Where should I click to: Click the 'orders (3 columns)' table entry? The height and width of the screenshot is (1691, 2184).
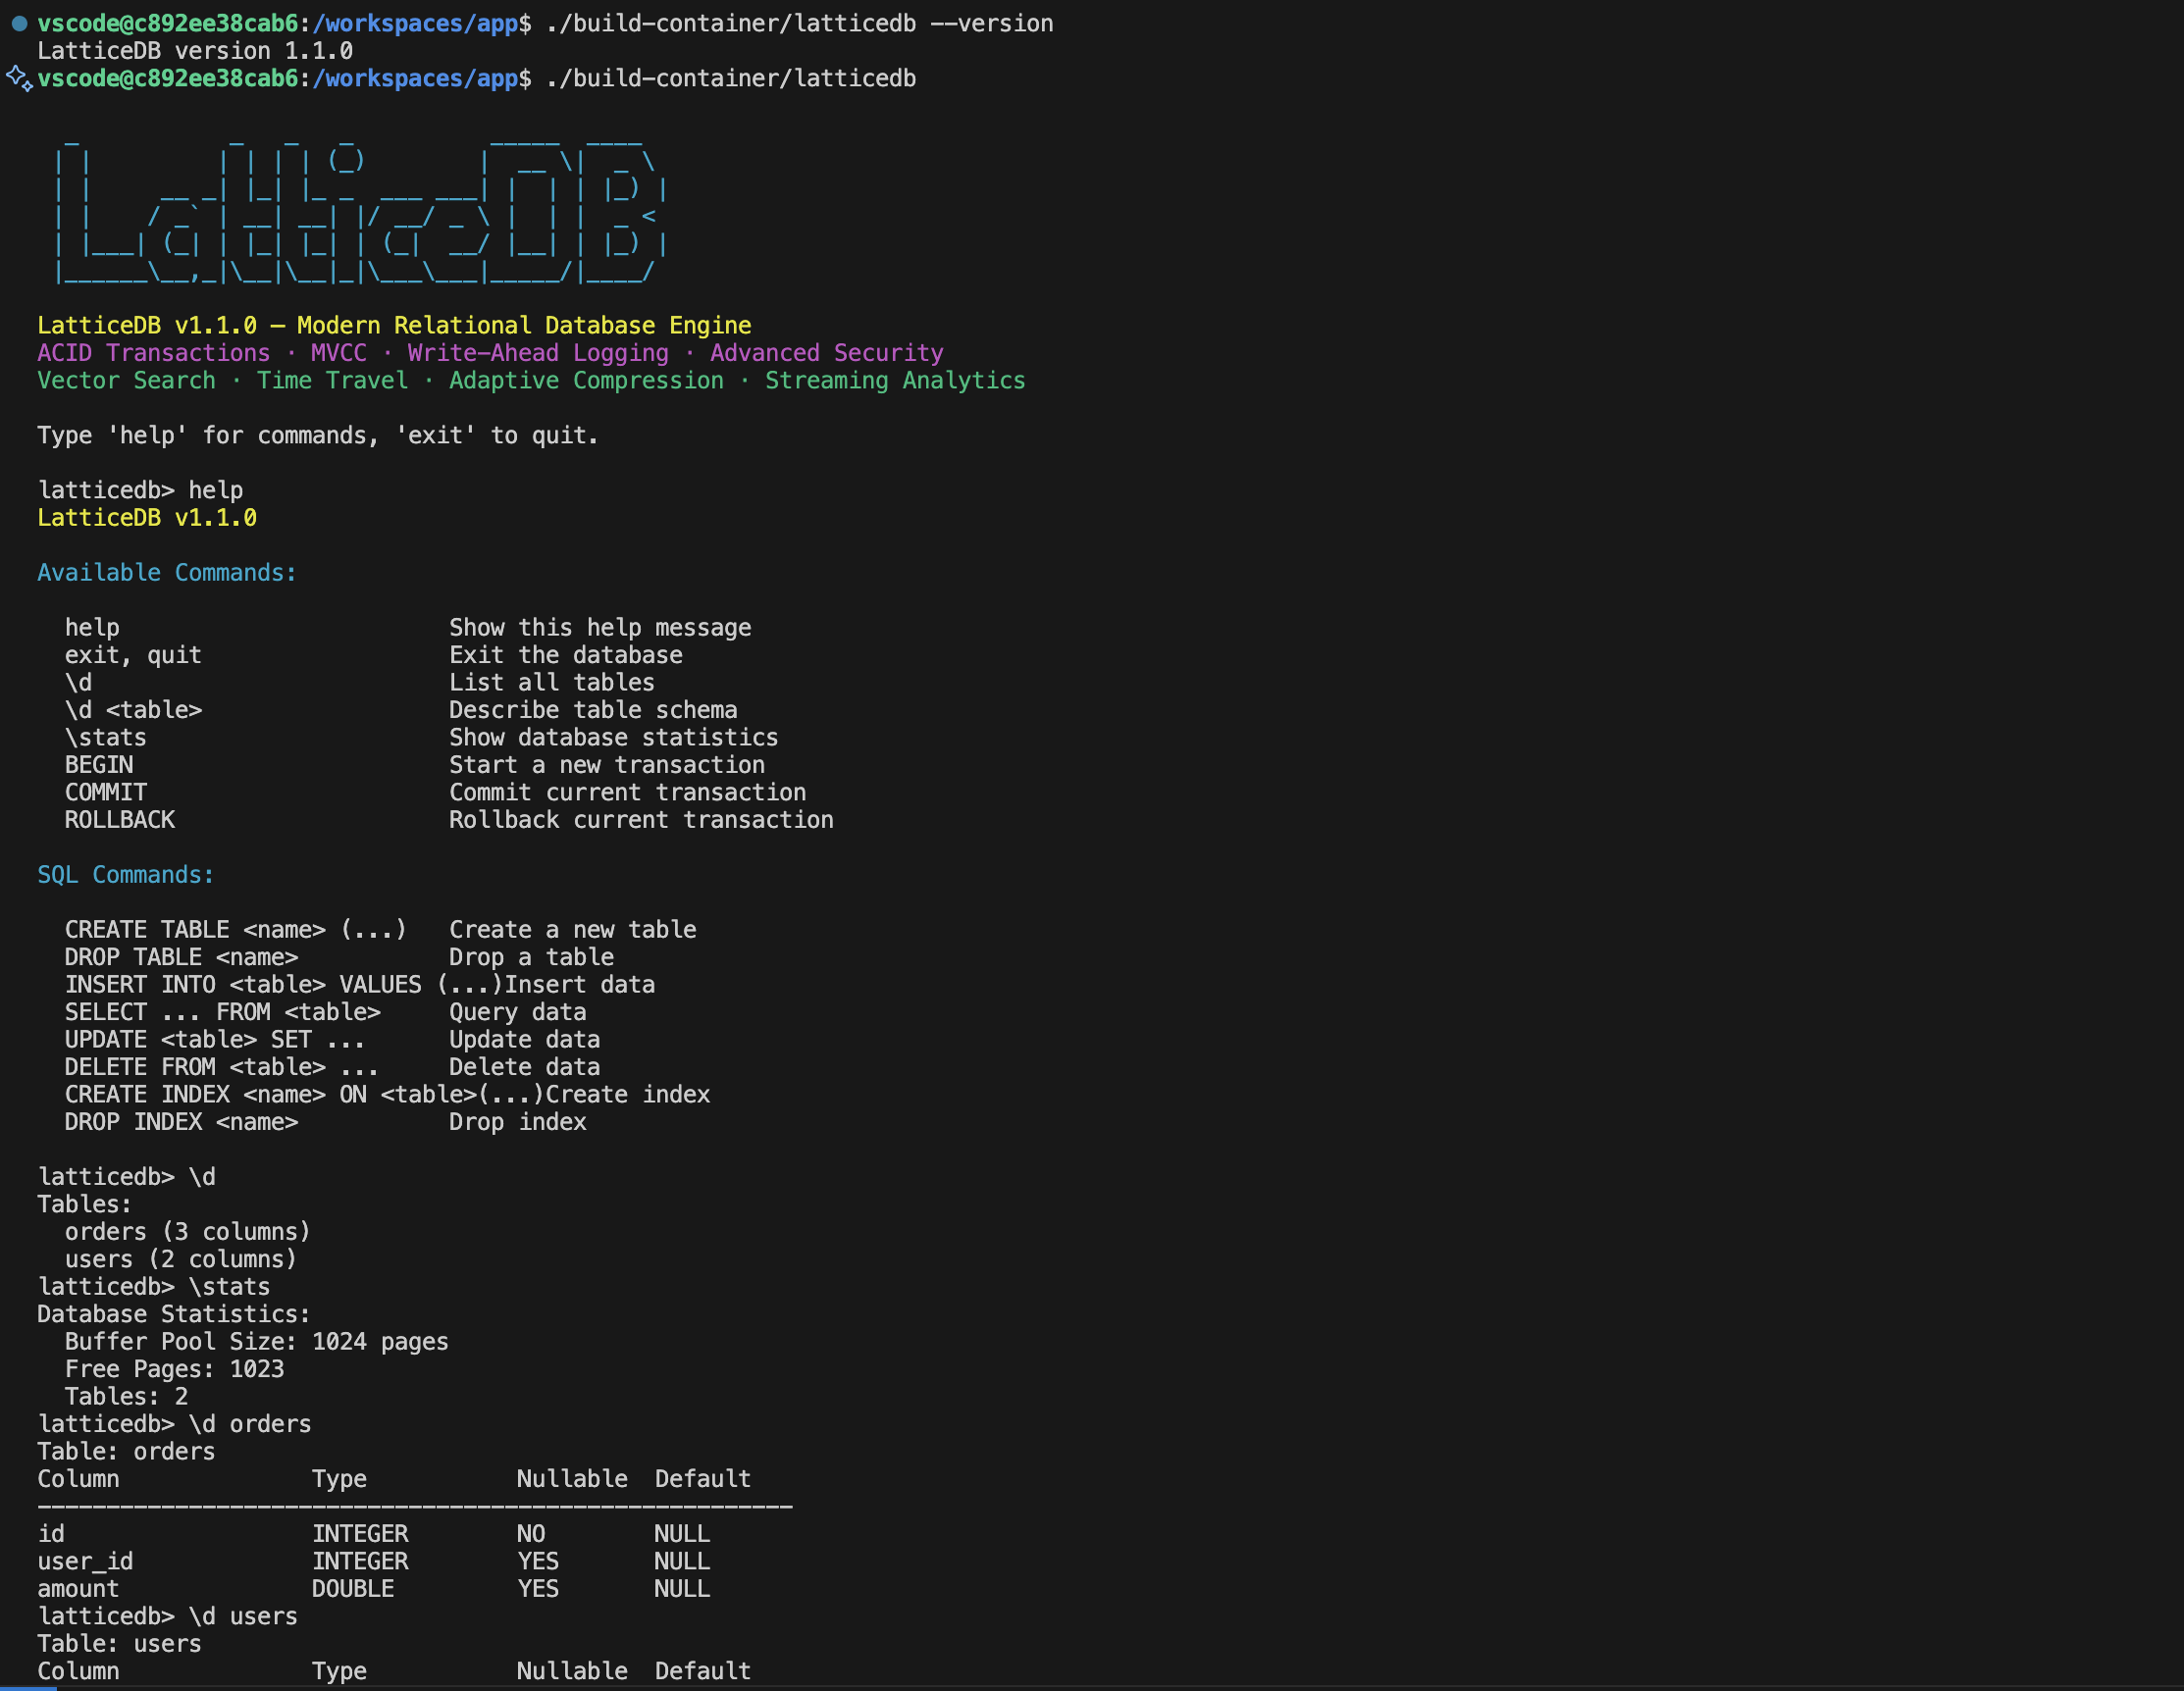[x=188, y=1231]
